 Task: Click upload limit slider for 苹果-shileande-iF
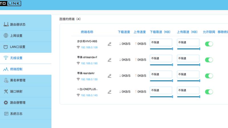click(189, 65)
